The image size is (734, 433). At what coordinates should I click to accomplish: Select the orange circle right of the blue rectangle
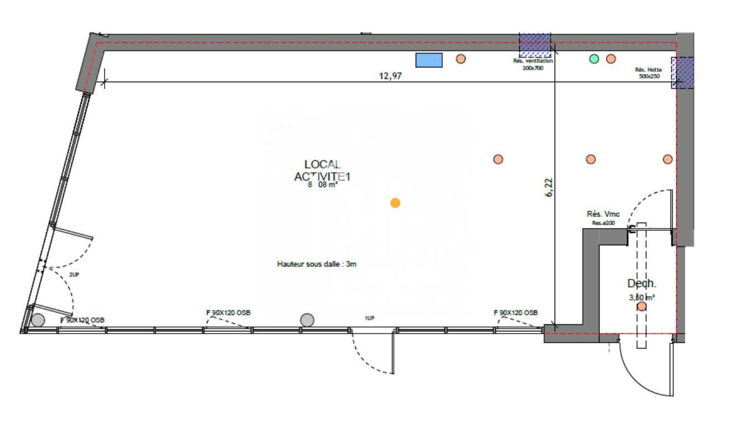click(461, 59)
